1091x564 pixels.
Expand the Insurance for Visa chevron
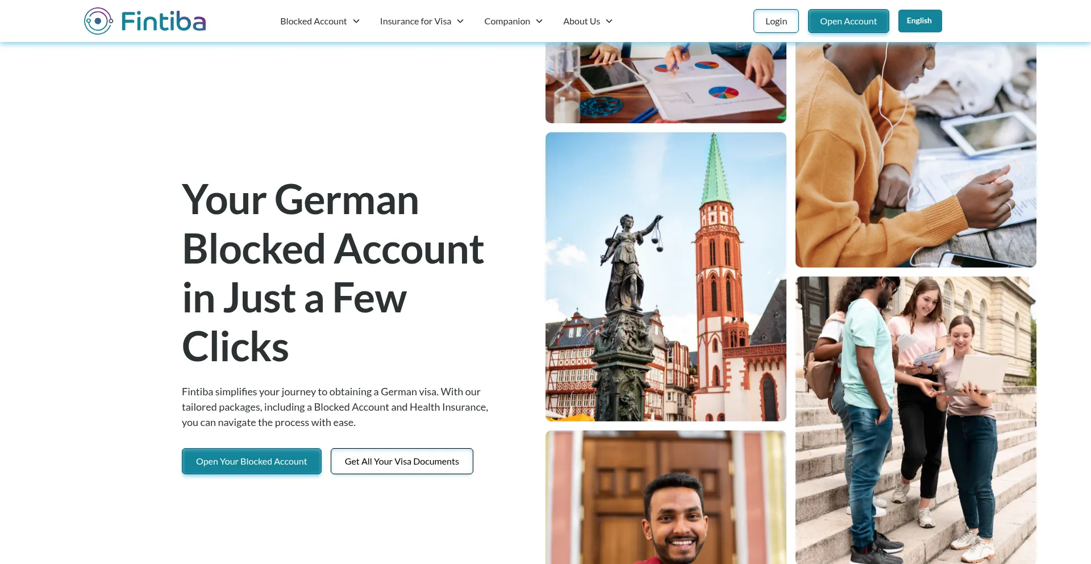click(x=460, y=22)
